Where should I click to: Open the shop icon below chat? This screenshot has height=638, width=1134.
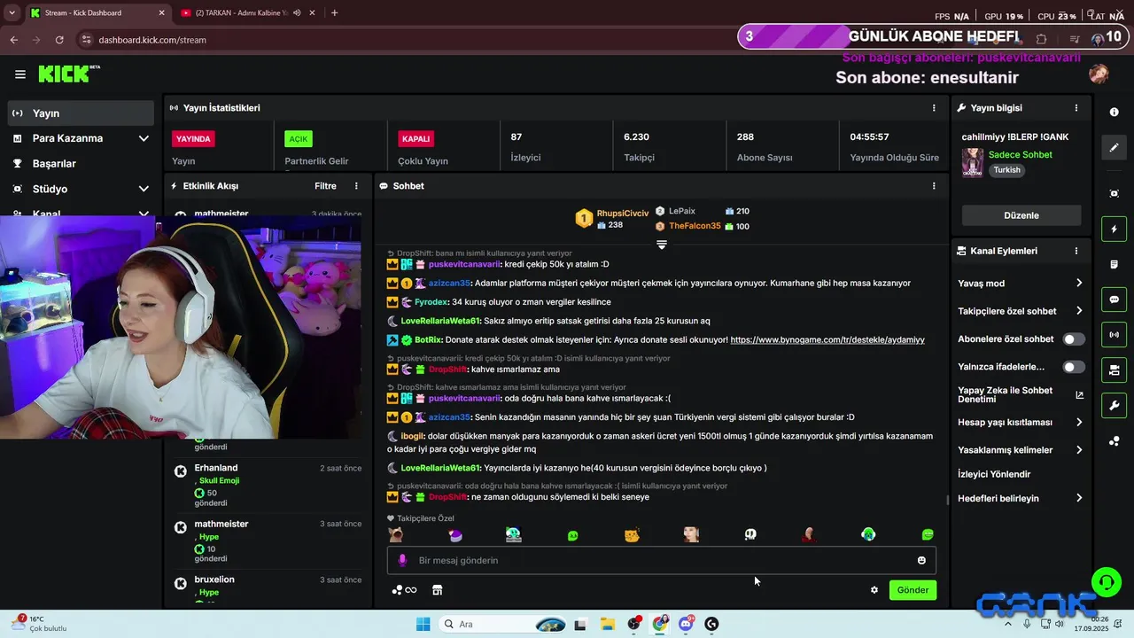click(437, 590)
